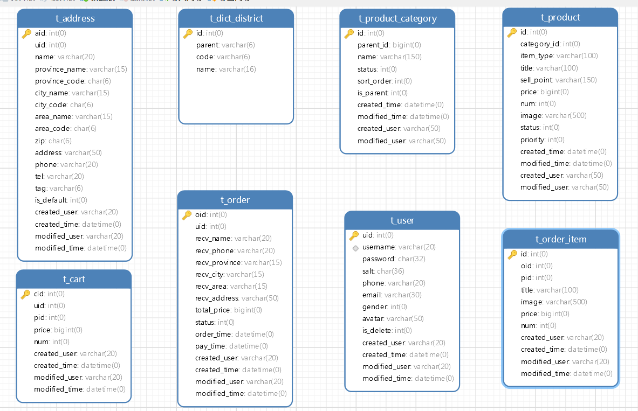The width and height of the screenshot is (638, 411).
Task: Select the sort_order field in t_product_category
Action: 385,81
